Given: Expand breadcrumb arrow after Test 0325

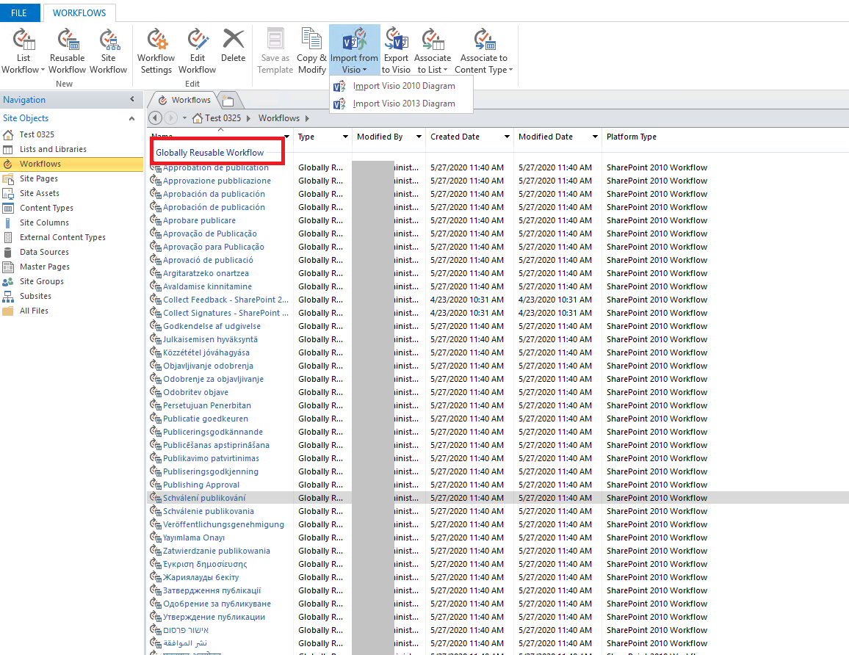Looking at the screenshot, I should click(248, 118).
